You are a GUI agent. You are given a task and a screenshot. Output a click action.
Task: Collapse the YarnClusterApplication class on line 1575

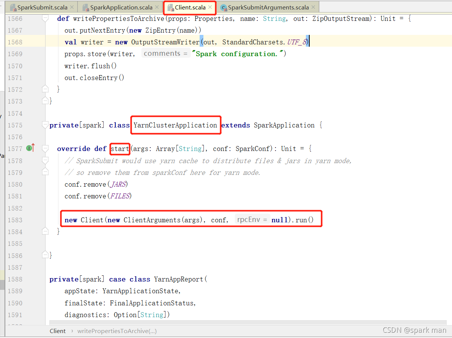click(45, 125)
